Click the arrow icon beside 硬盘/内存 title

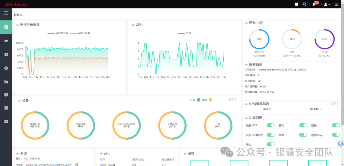click(247, 23)
